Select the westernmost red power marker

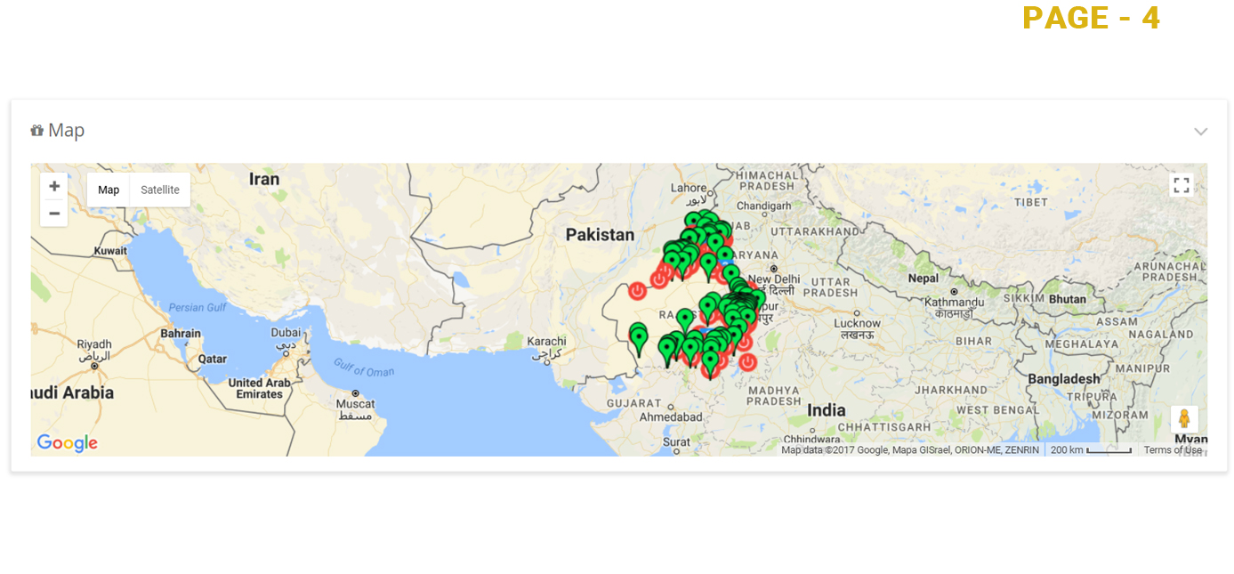pyautogui.click(x=637, y=290)
